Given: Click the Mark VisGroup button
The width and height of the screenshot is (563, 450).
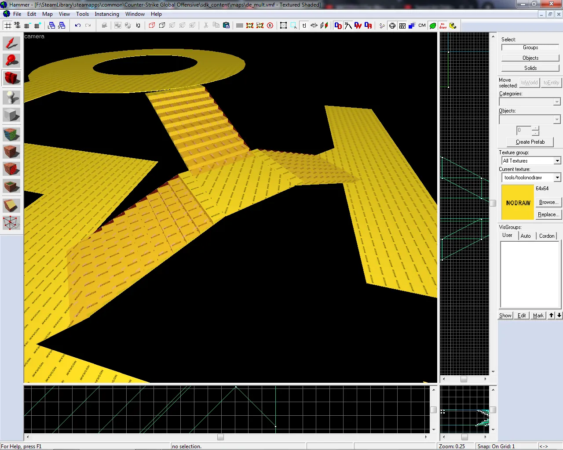Looking at the screenshot, I should pos(538,316).
